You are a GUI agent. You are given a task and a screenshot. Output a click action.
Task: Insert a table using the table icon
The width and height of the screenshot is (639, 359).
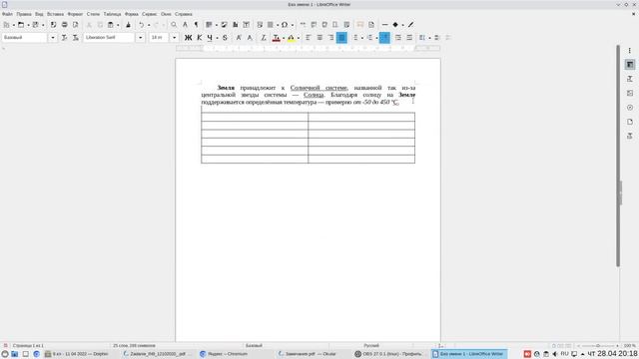209,25
